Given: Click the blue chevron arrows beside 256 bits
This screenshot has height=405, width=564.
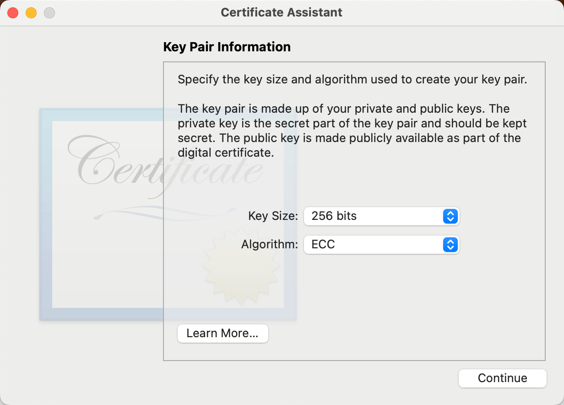Looking at the screenshot, I should click(x=450, y=216).
